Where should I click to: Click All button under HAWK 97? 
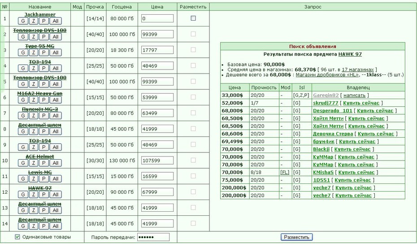pyautogui.click(x=55, y=195)
